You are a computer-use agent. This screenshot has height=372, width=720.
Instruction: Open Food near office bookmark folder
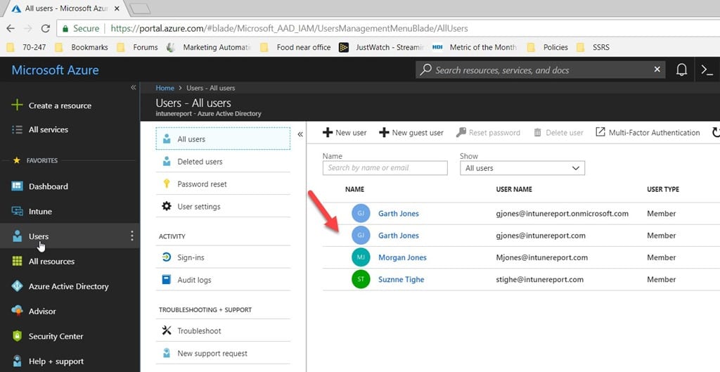tap(295, 47)
